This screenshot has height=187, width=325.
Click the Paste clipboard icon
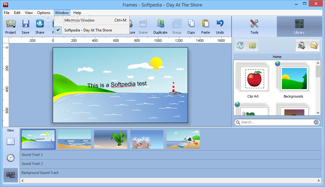click(x=205, y=24)
